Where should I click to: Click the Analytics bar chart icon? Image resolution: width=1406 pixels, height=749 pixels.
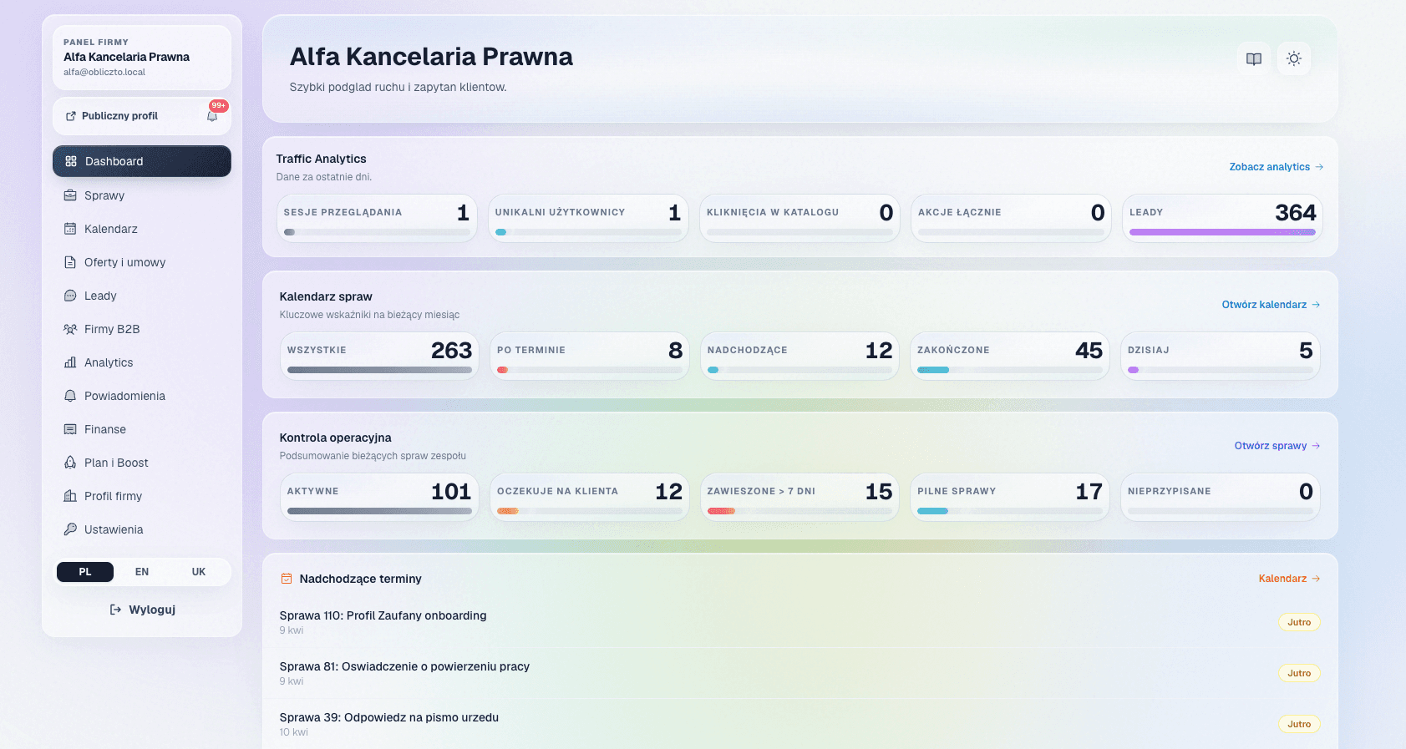(70, 362)
